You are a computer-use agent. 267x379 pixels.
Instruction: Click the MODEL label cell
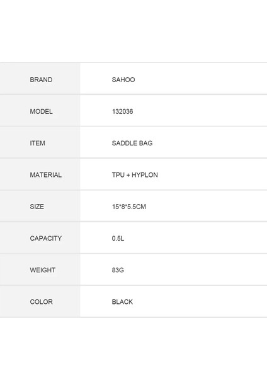40,111
